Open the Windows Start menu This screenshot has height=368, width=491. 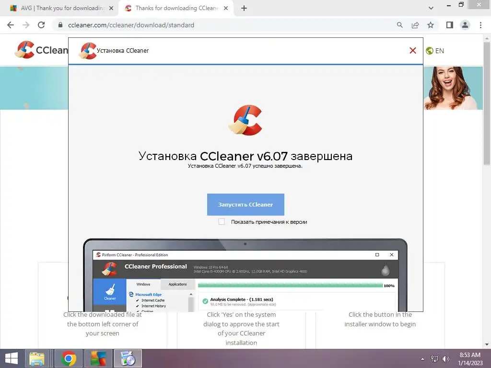[x=12, y=358]
